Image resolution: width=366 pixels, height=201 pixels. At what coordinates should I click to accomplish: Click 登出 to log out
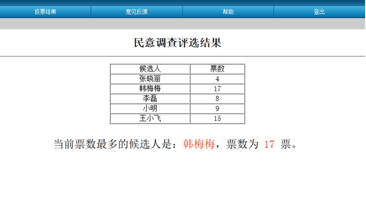tap(319, 12)
